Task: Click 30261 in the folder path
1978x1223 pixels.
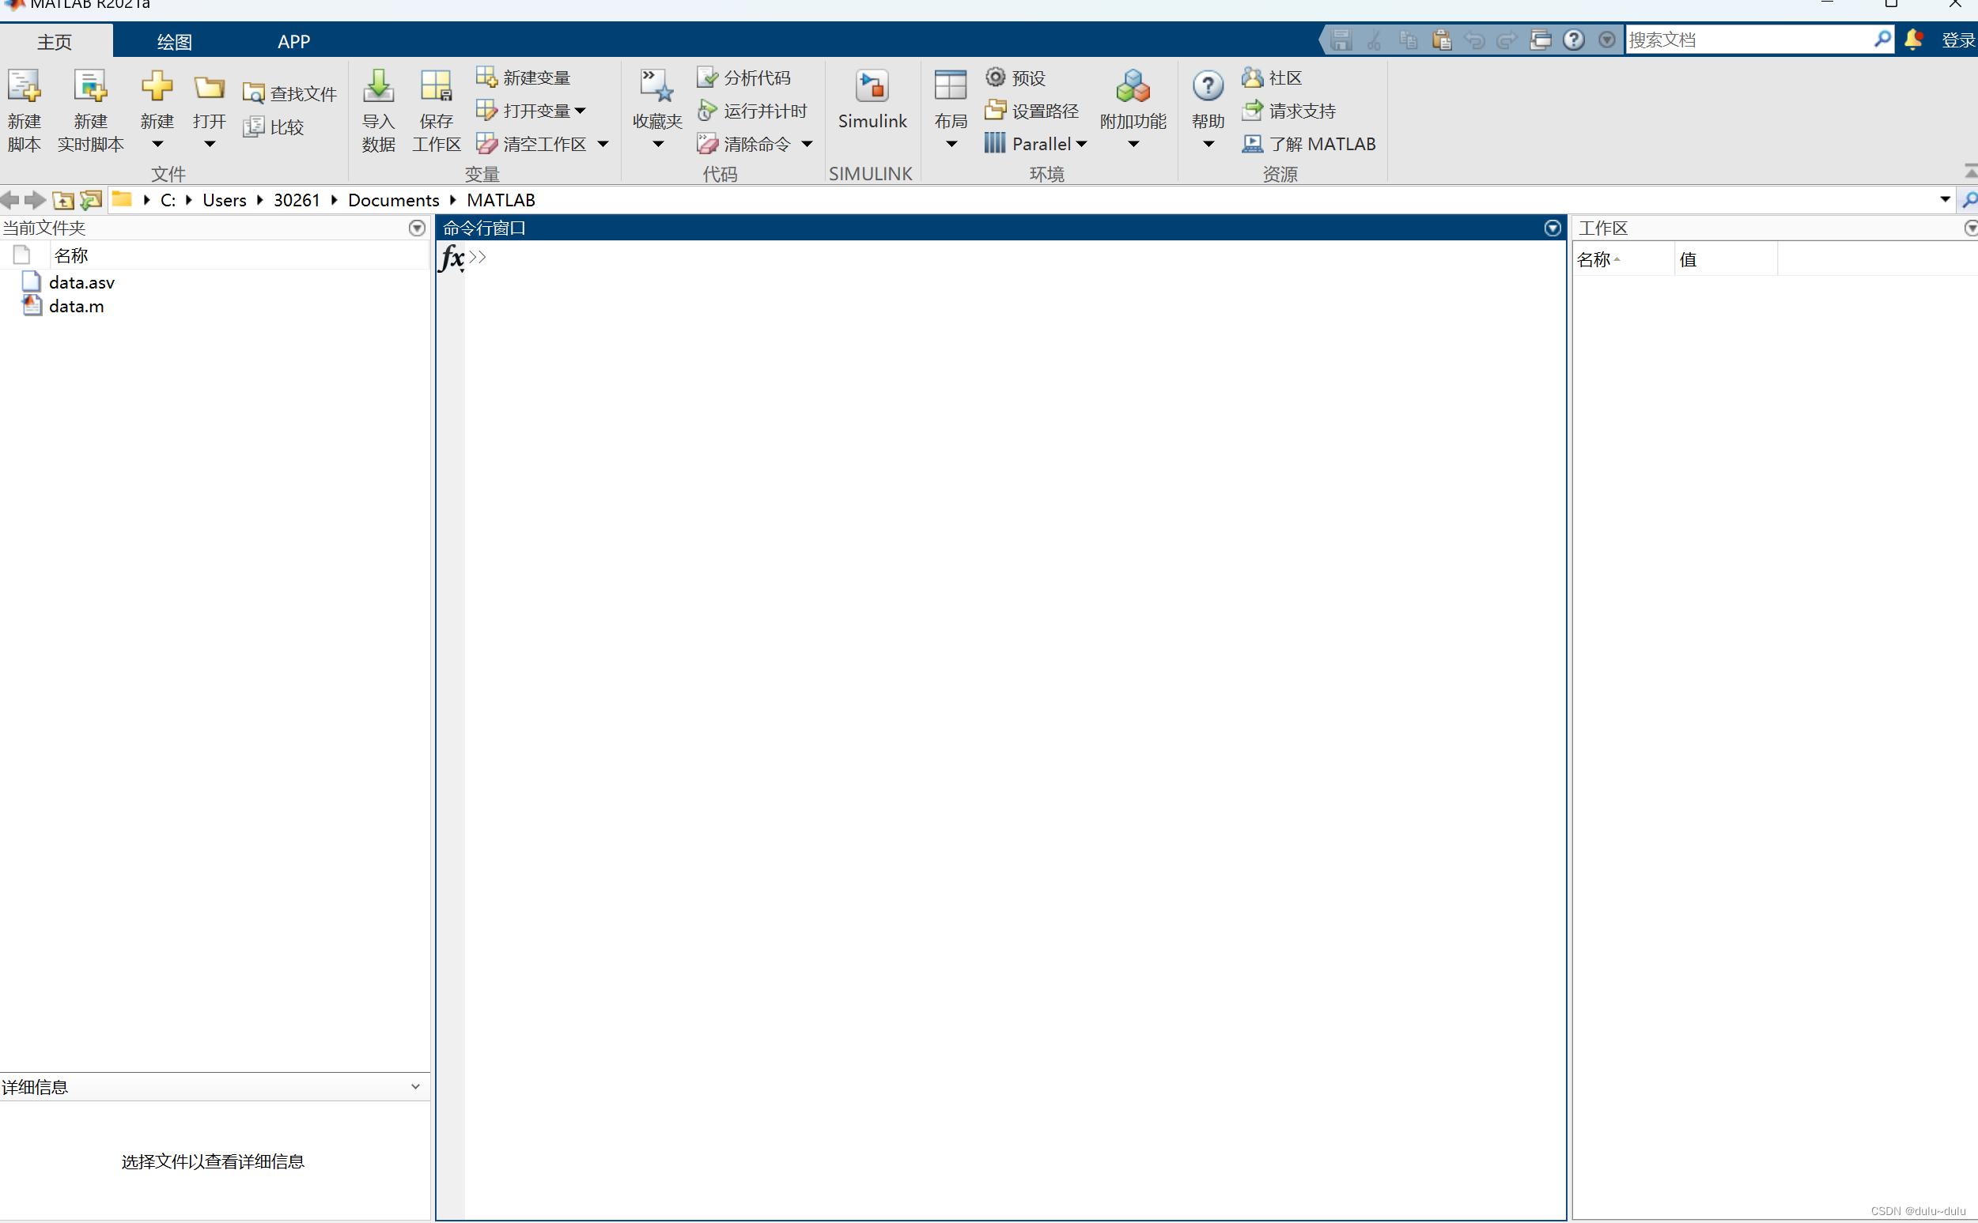Action: (x=296, y=200)
